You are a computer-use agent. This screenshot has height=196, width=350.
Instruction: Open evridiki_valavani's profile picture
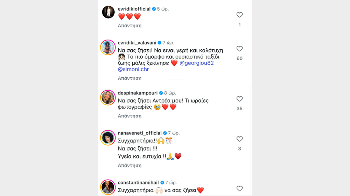click(108, 47)
